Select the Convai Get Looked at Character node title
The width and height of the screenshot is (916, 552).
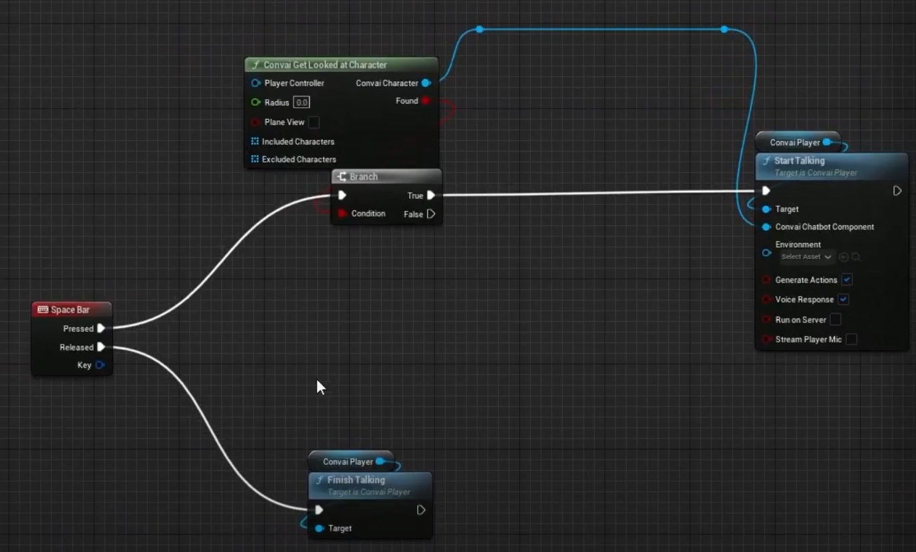325,65
